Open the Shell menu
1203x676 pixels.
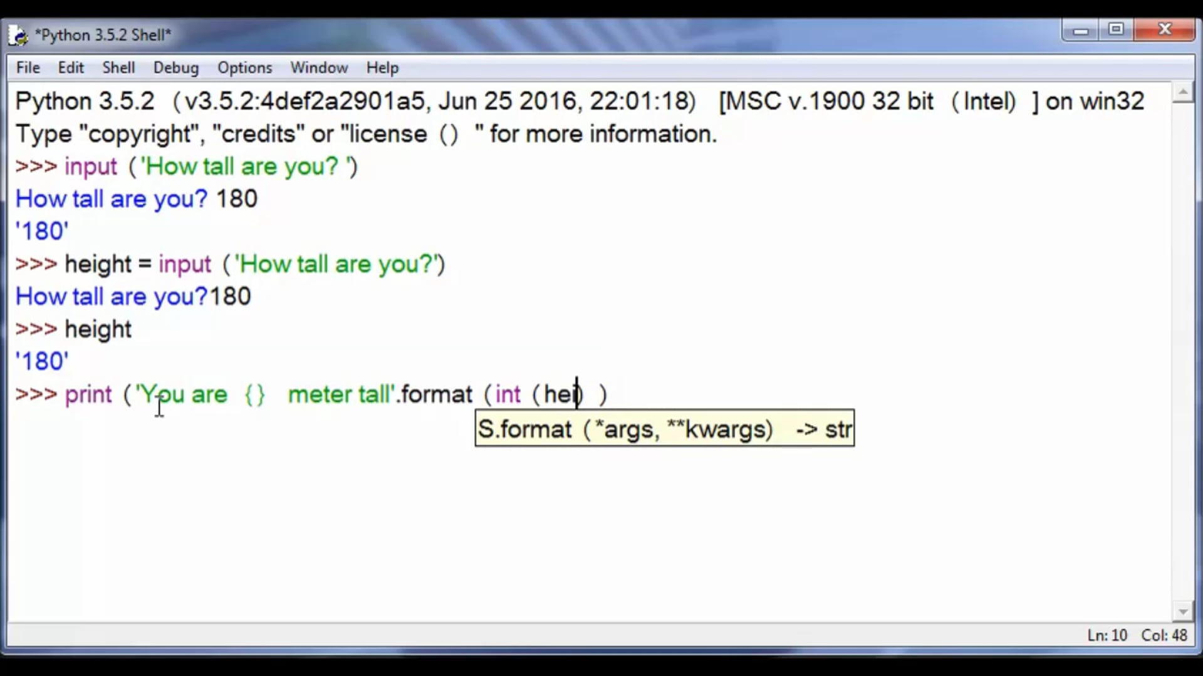click(118, 68)
